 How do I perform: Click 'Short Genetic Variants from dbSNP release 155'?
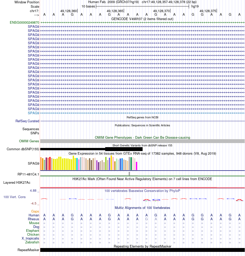tap(142, 145)
